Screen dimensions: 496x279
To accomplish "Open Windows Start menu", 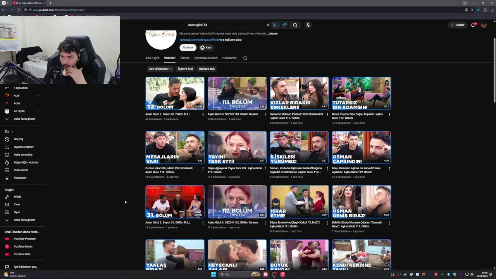I will 213,274.
